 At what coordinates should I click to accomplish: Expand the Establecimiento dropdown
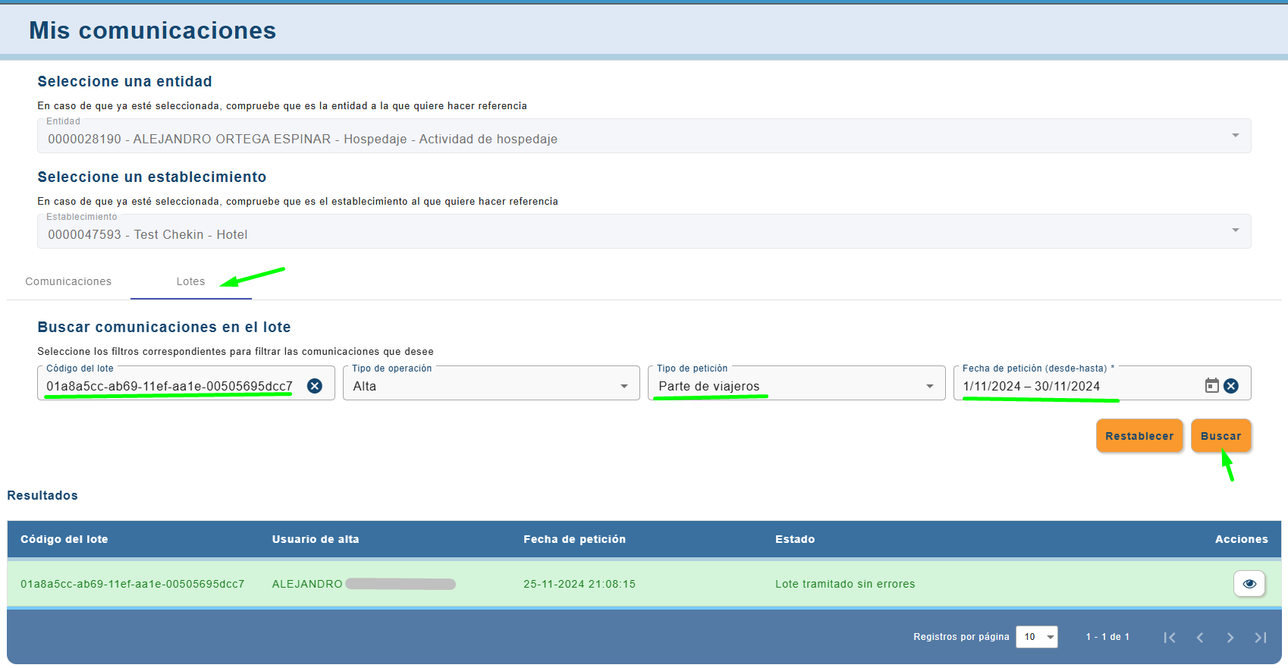(1235, 231)
